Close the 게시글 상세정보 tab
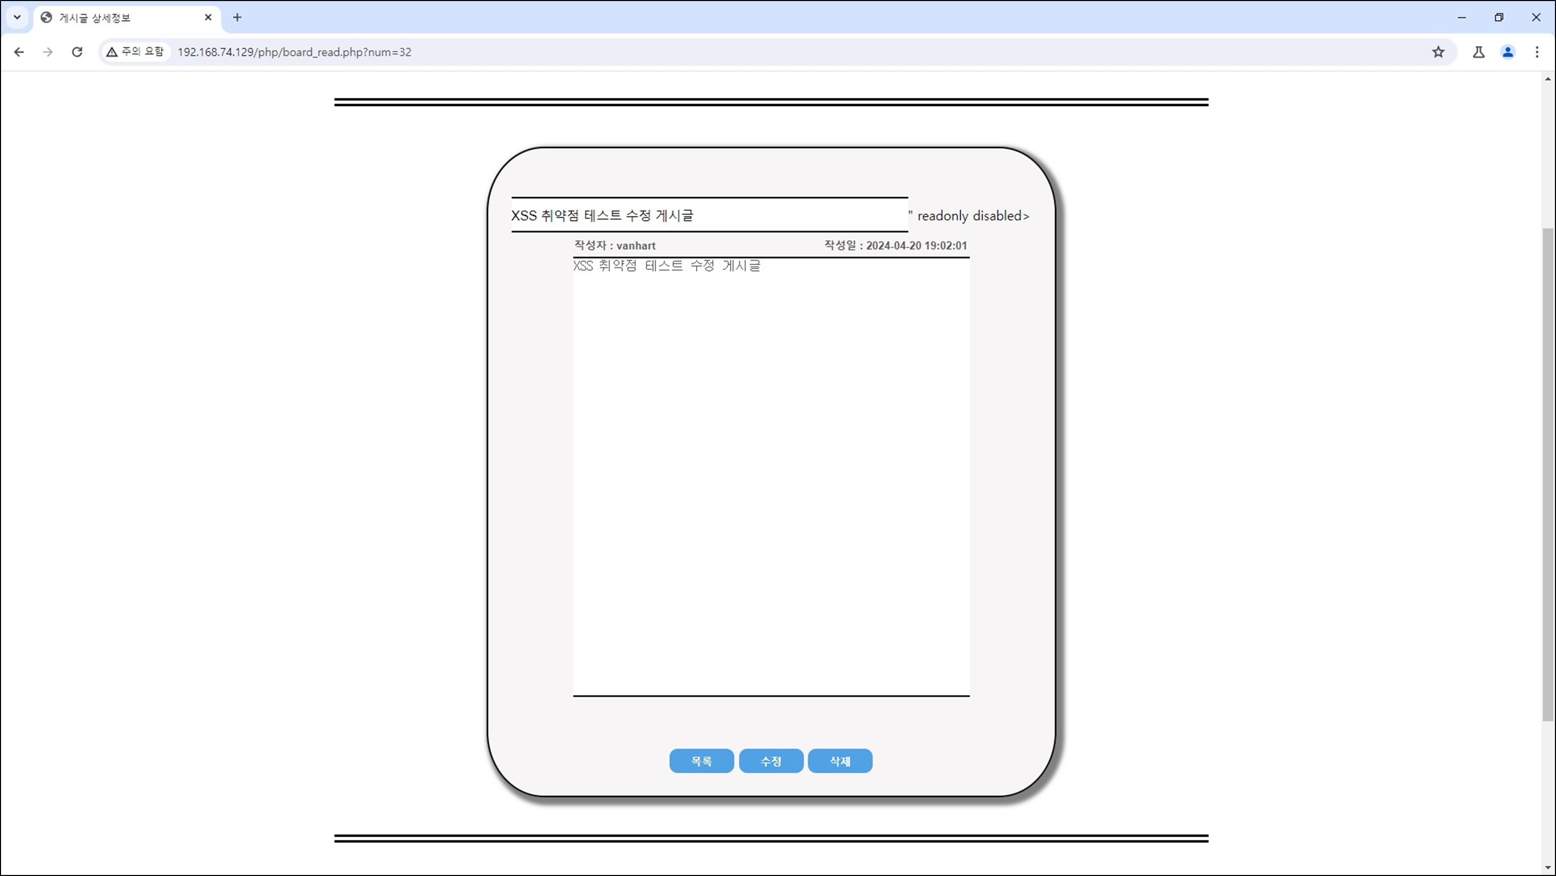 click(x=208, y=18)
